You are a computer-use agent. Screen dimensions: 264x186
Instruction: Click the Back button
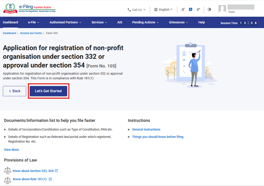click(x=14, y=91)
